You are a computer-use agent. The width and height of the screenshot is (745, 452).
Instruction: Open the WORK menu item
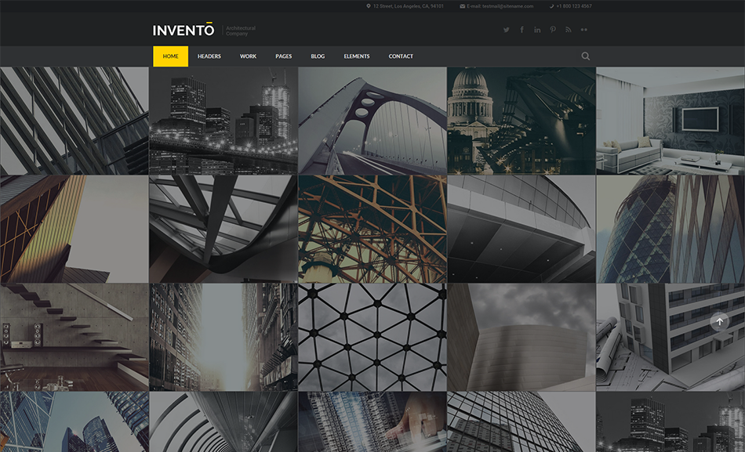click(248, 56)
